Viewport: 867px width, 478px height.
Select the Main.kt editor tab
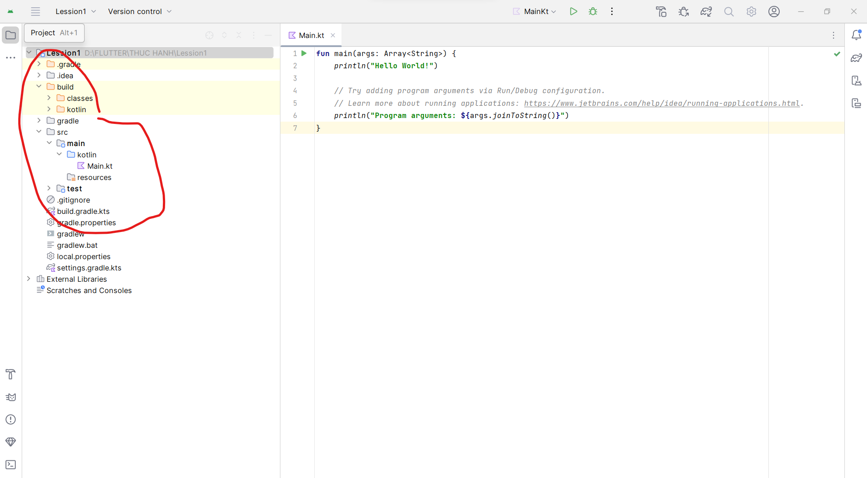coord(311,35)
